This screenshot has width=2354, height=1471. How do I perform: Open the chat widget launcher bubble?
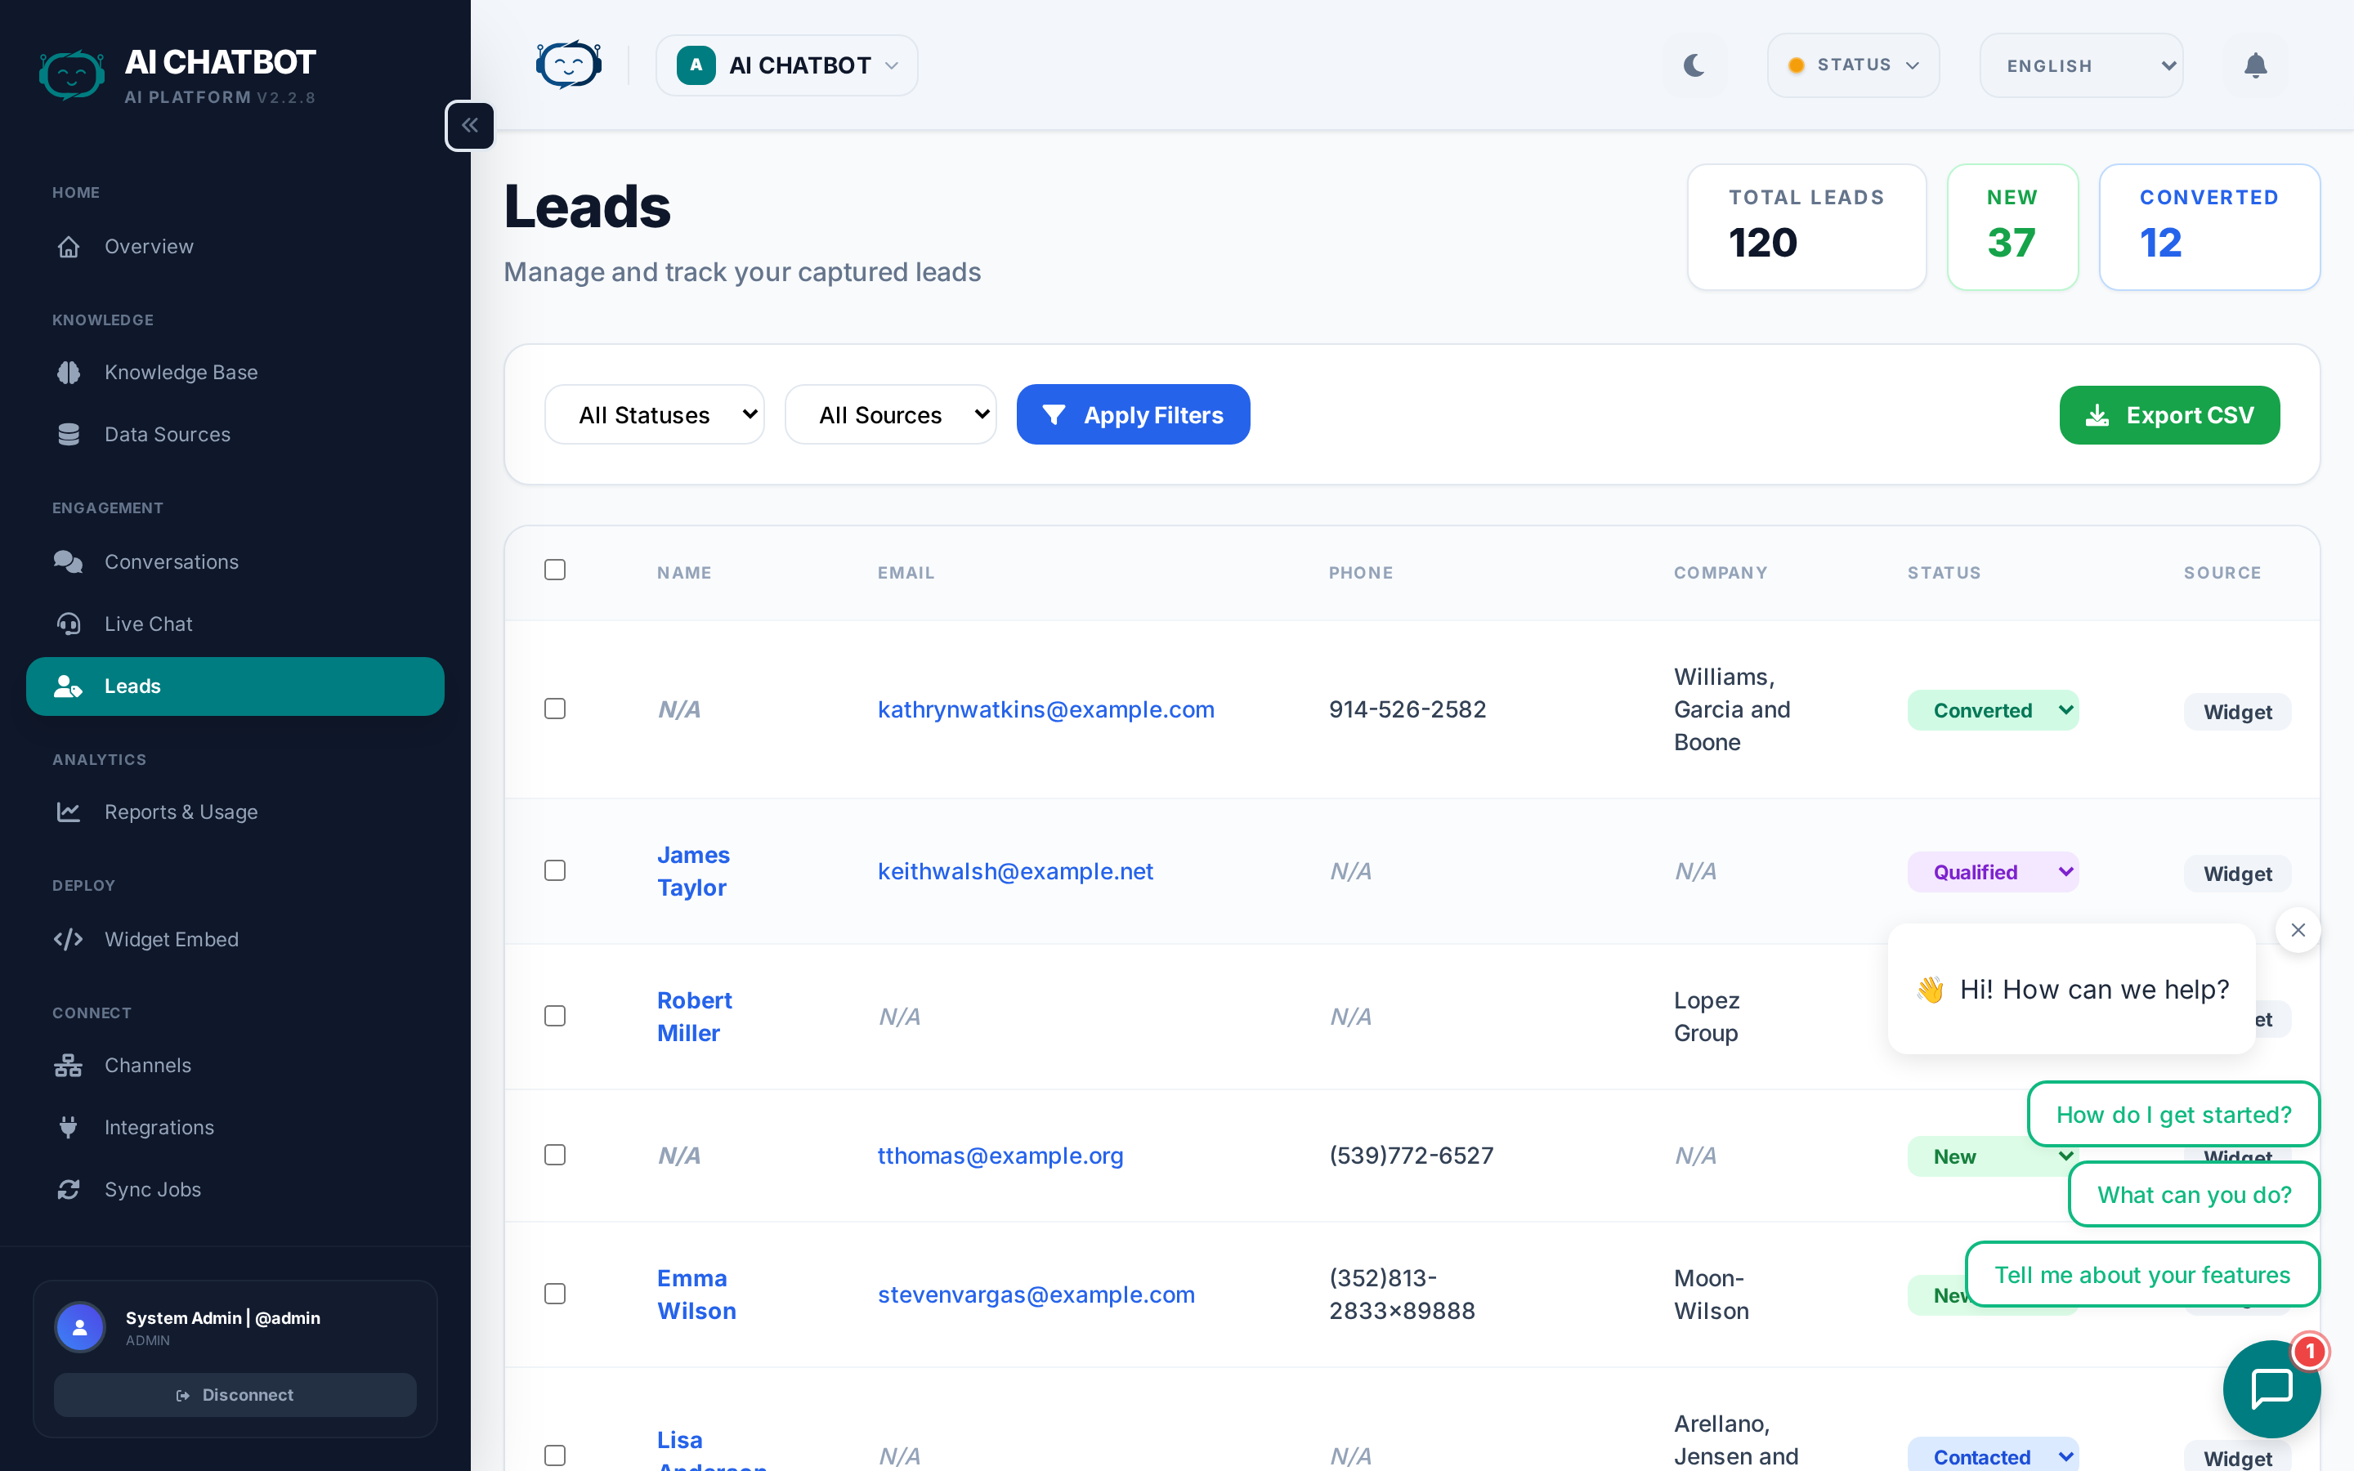[2271, 1388]
